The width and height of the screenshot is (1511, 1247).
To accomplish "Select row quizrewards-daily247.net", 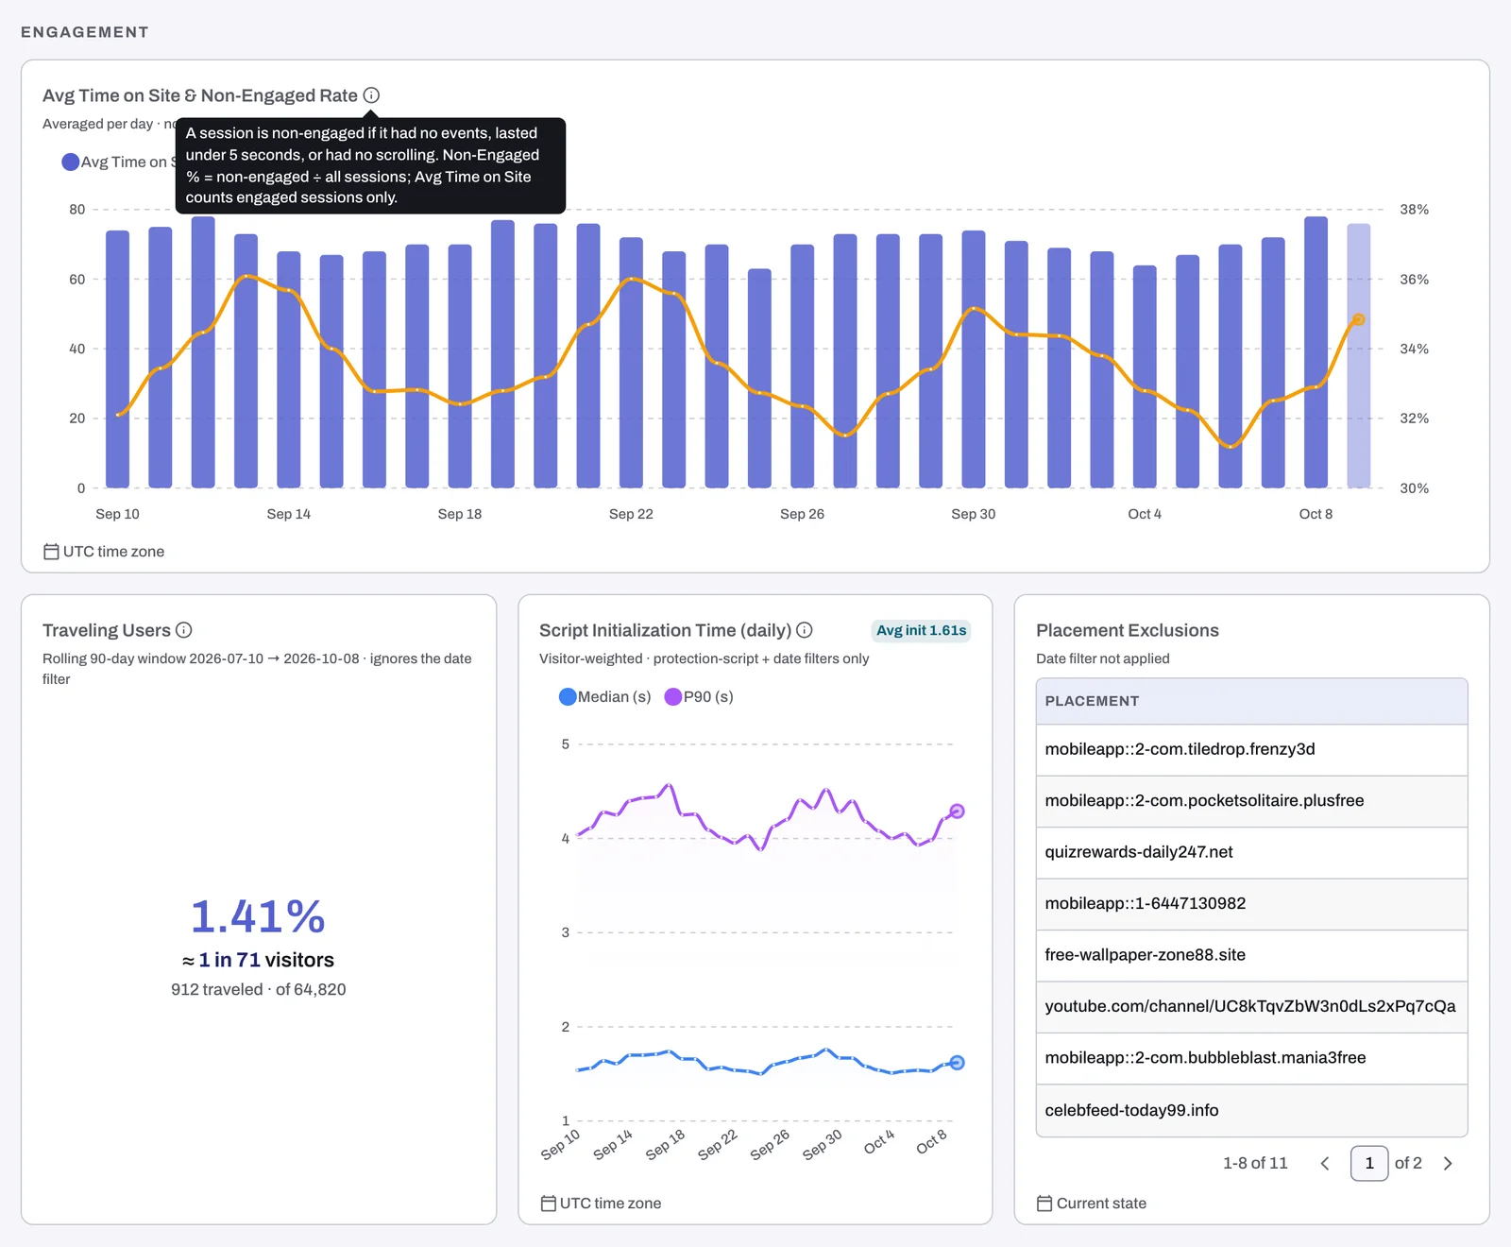I will click(x=1251, y=853).
